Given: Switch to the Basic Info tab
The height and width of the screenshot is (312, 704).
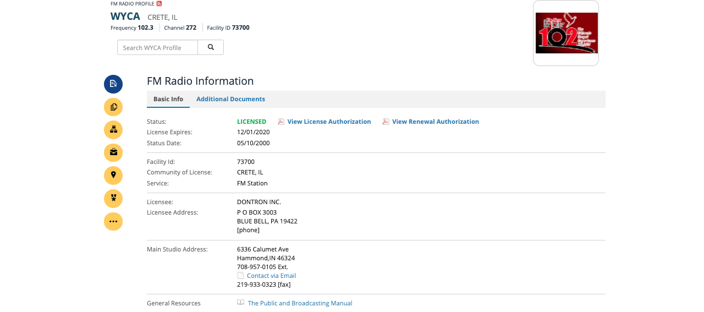Looking at the screenshot, I should (x=168, y=99).
